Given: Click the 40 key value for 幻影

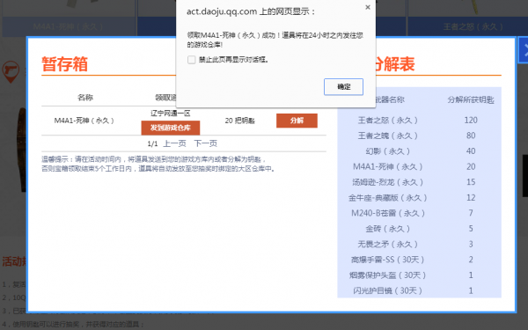Looking at the screenshot, I should pyautogui.click(x=471, y=151).
